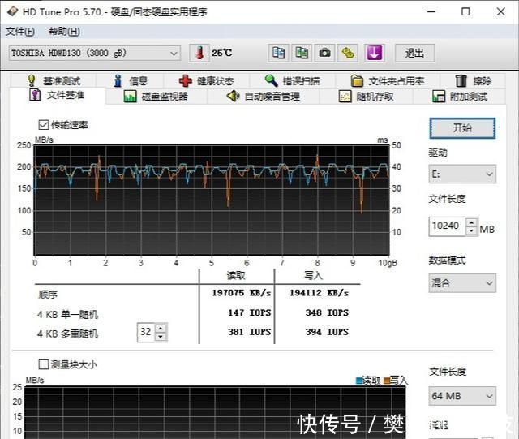Click the sequential write value 194112 KB/s

(319, 293)
